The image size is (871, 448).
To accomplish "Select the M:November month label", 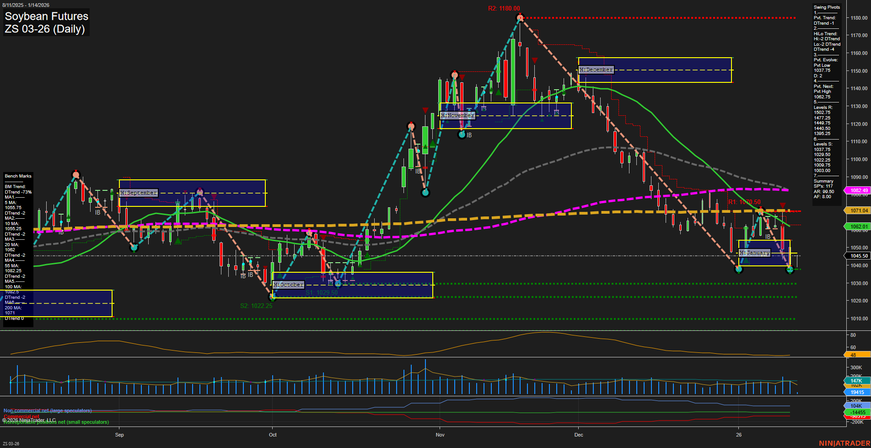I will (x=458, y=115).
